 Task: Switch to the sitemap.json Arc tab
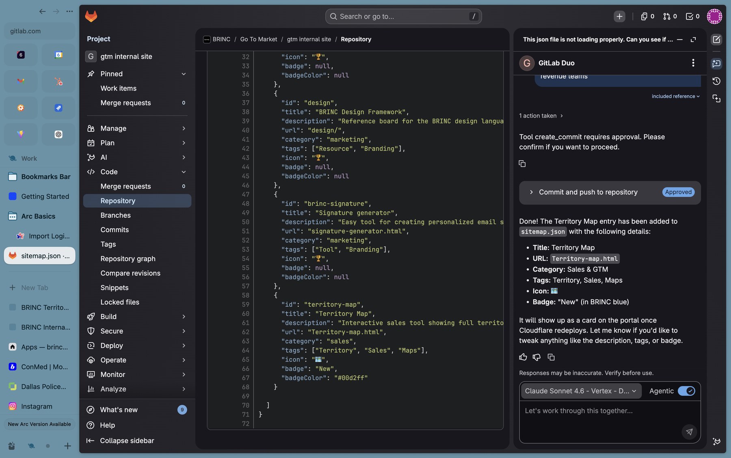[39, 256]
